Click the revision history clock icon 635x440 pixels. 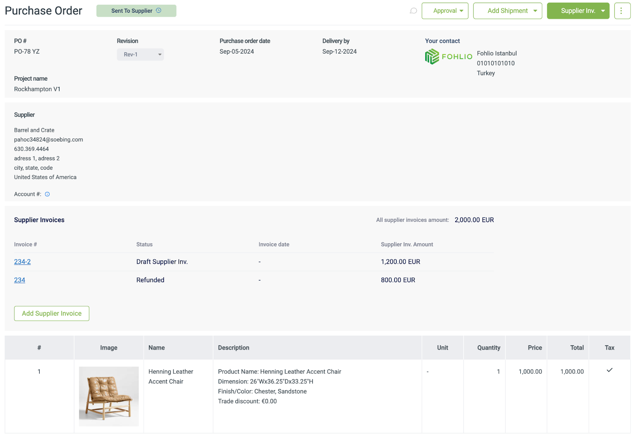pos(159,11)
